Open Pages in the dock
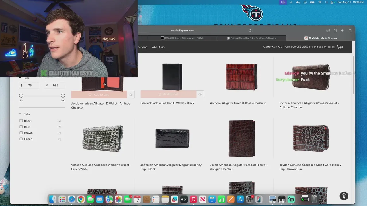This screenshot has height=206, width=367. [231, 199]
